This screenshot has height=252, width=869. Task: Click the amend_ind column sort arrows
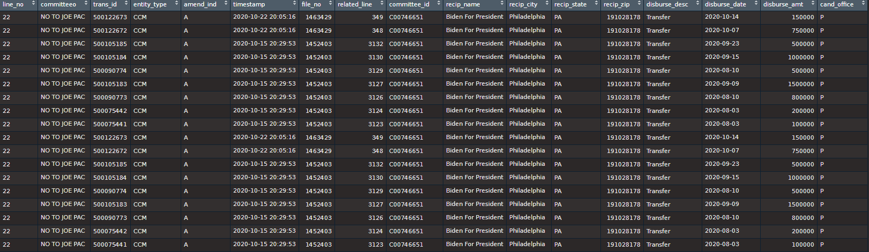226,4
